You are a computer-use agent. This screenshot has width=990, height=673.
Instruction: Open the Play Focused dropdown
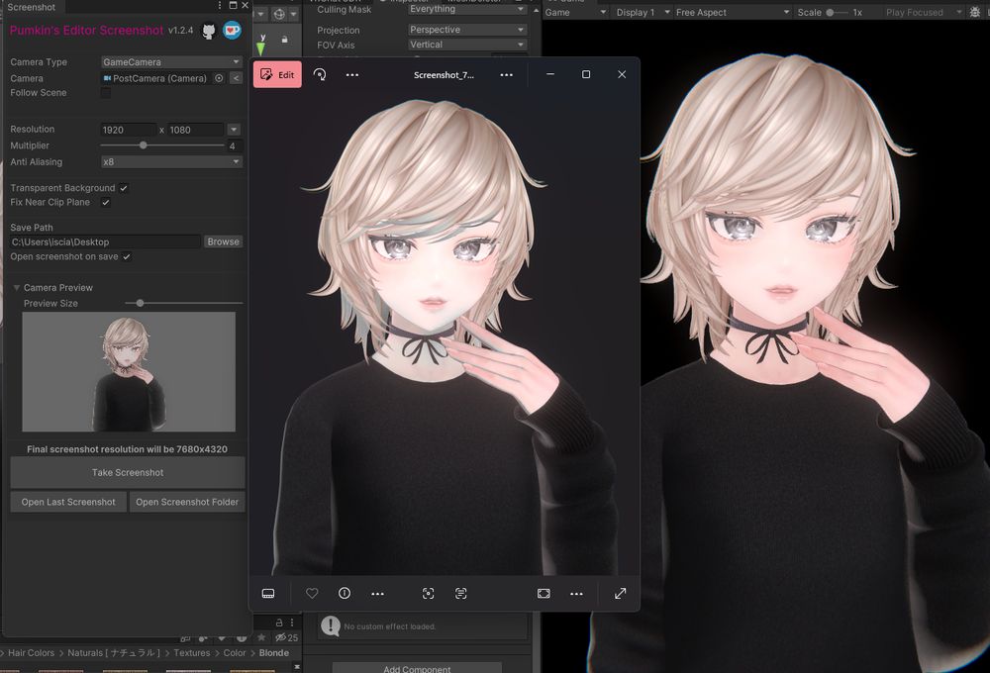coord(924,12)
